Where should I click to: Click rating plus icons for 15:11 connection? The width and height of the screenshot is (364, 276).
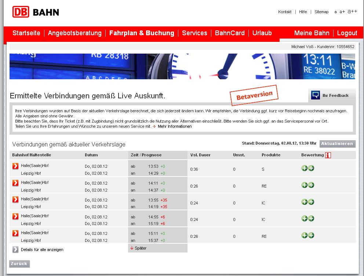308,235
